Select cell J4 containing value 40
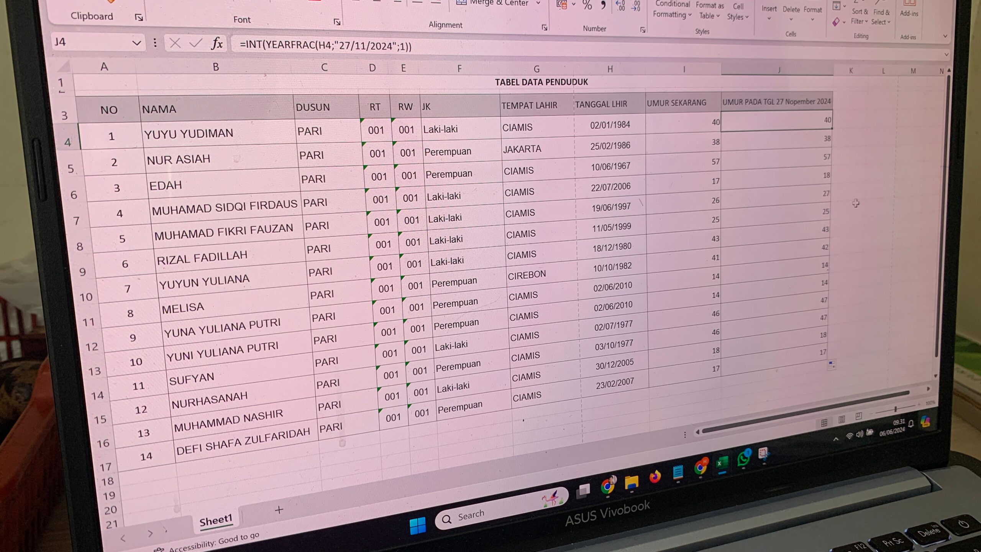The width and height of the screenshot is (981, 552). (x=776, y=120)
